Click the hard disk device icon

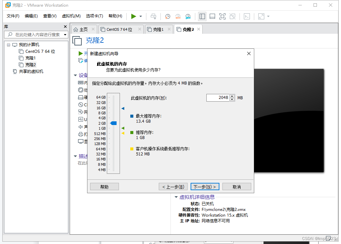(81, 97)
